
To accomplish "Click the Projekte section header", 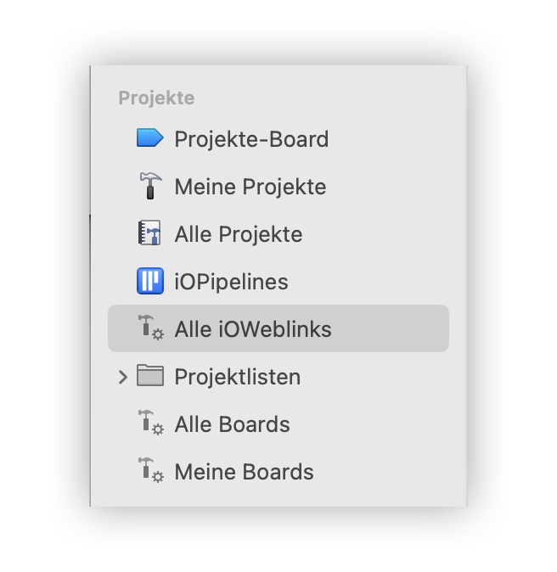I will (x=156, y=98).
